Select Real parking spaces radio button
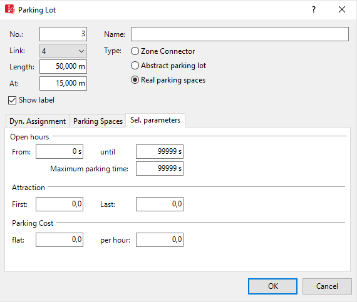357x302 pixels. [x=135, y=80]
